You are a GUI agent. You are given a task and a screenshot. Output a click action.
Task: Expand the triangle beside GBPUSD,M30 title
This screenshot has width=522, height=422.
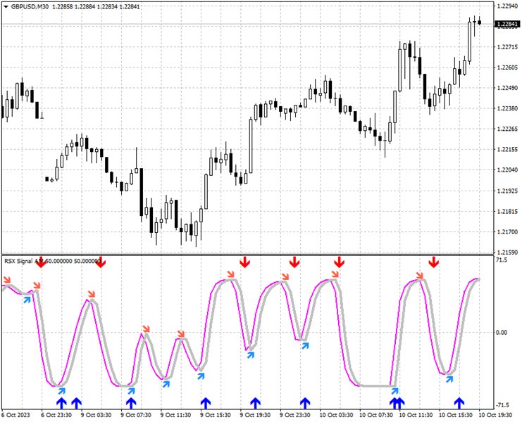tap(6, 6)
